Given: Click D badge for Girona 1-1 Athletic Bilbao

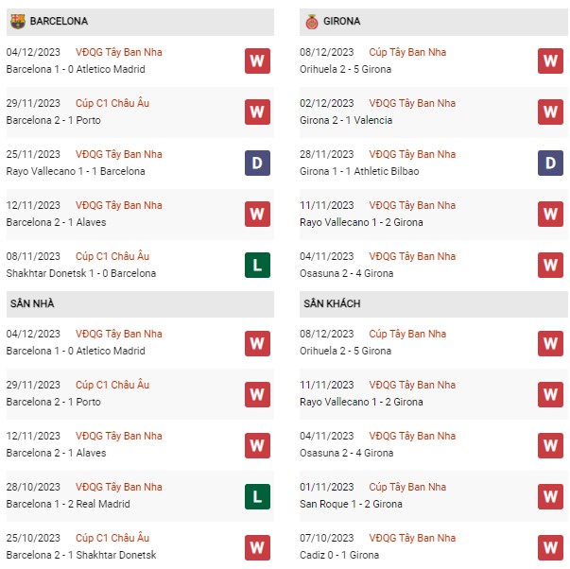Looking at the screenshot, I should tap(550, 163).
